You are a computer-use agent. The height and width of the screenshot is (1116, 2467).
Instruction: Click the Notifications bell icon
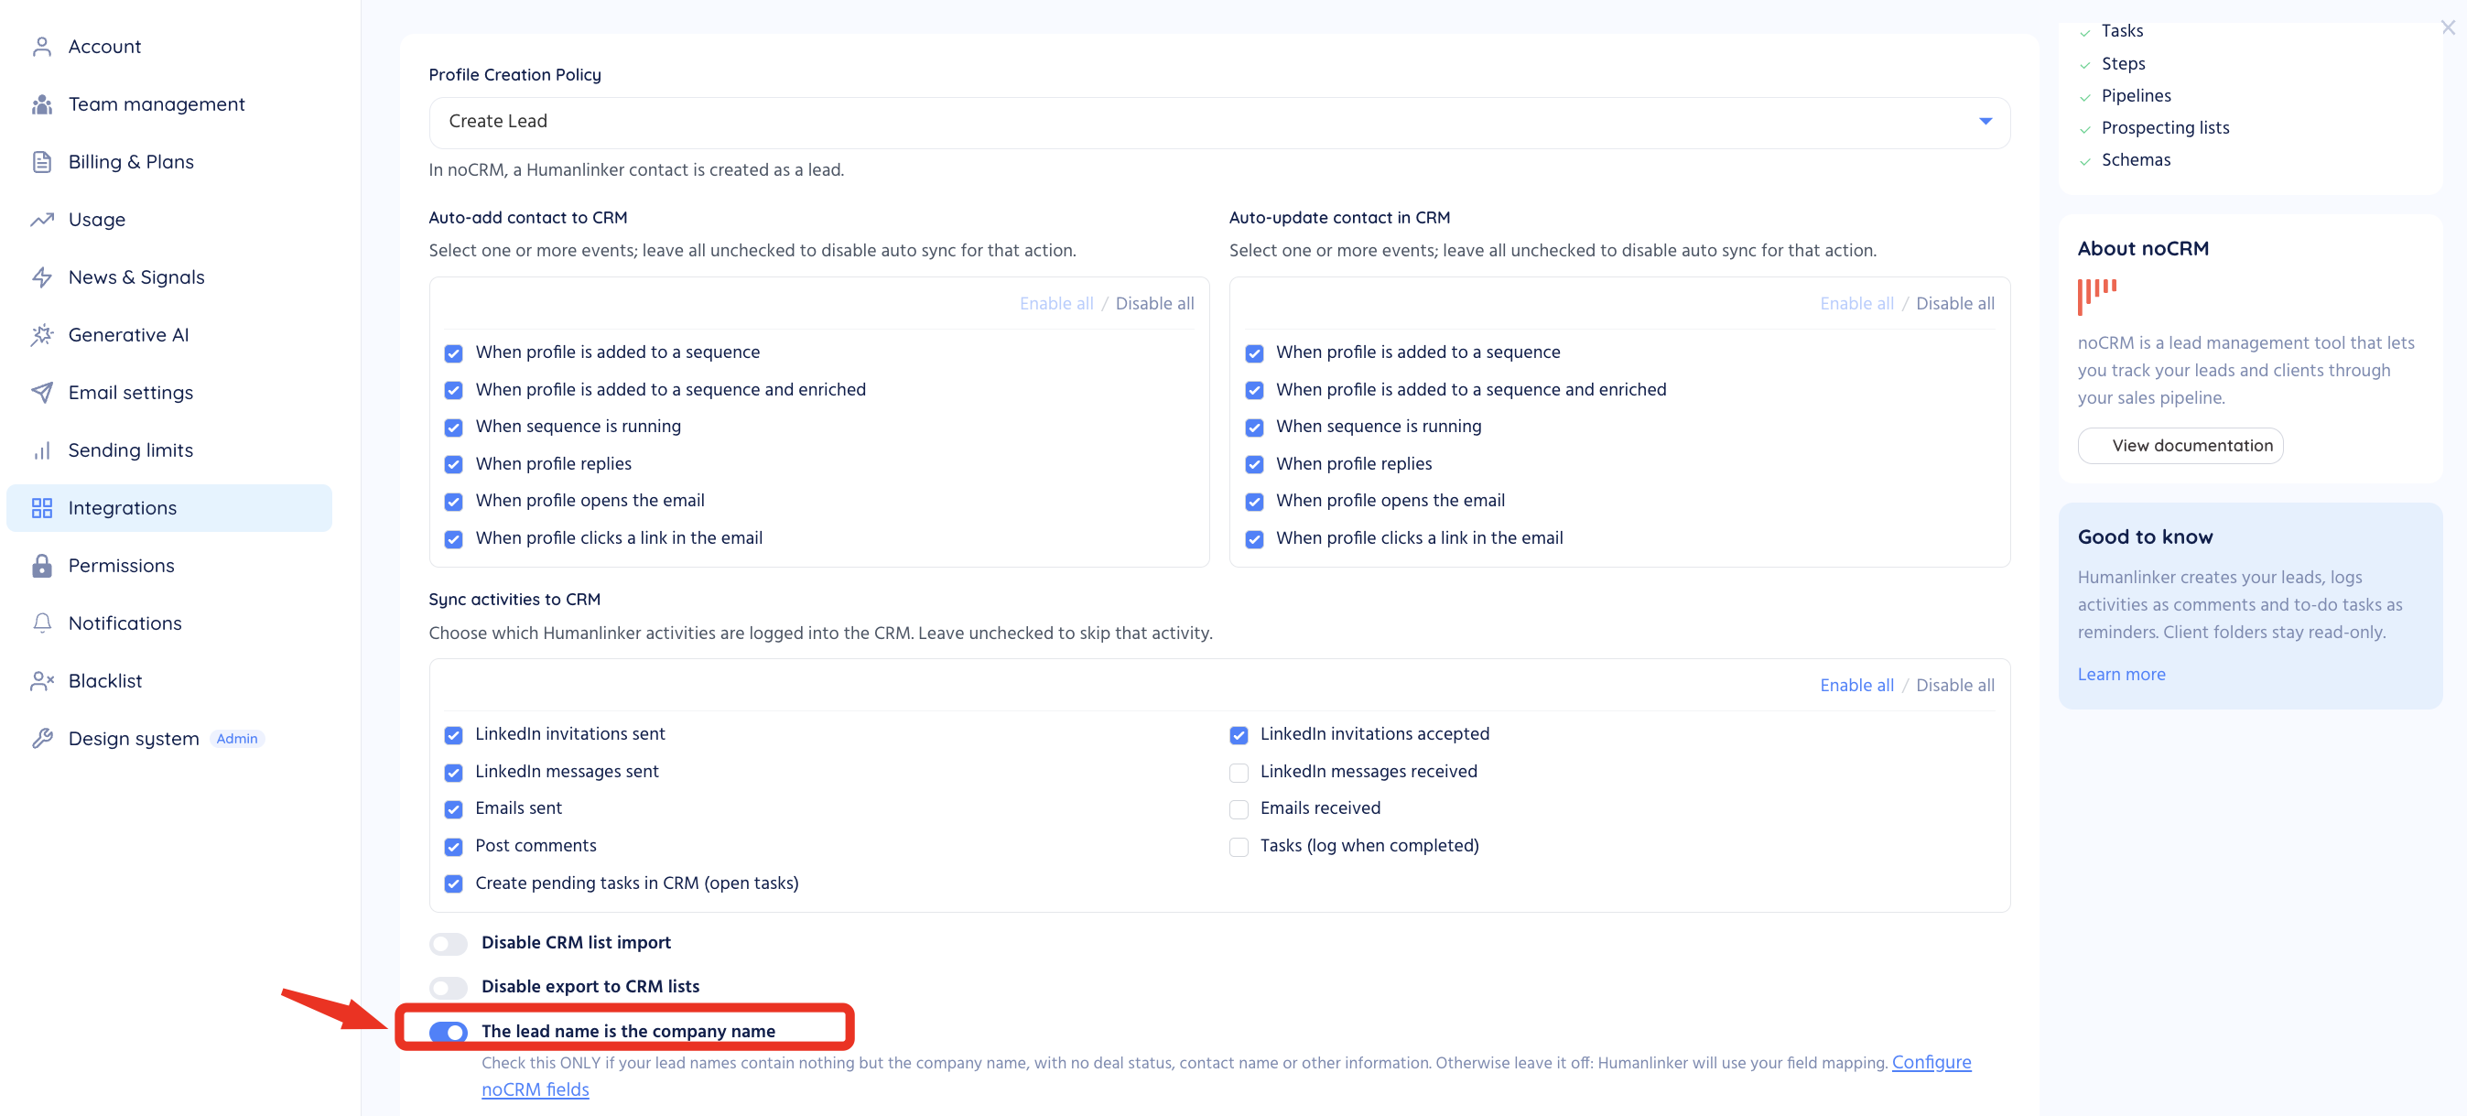pyautogui.click(x=41, y=623)
